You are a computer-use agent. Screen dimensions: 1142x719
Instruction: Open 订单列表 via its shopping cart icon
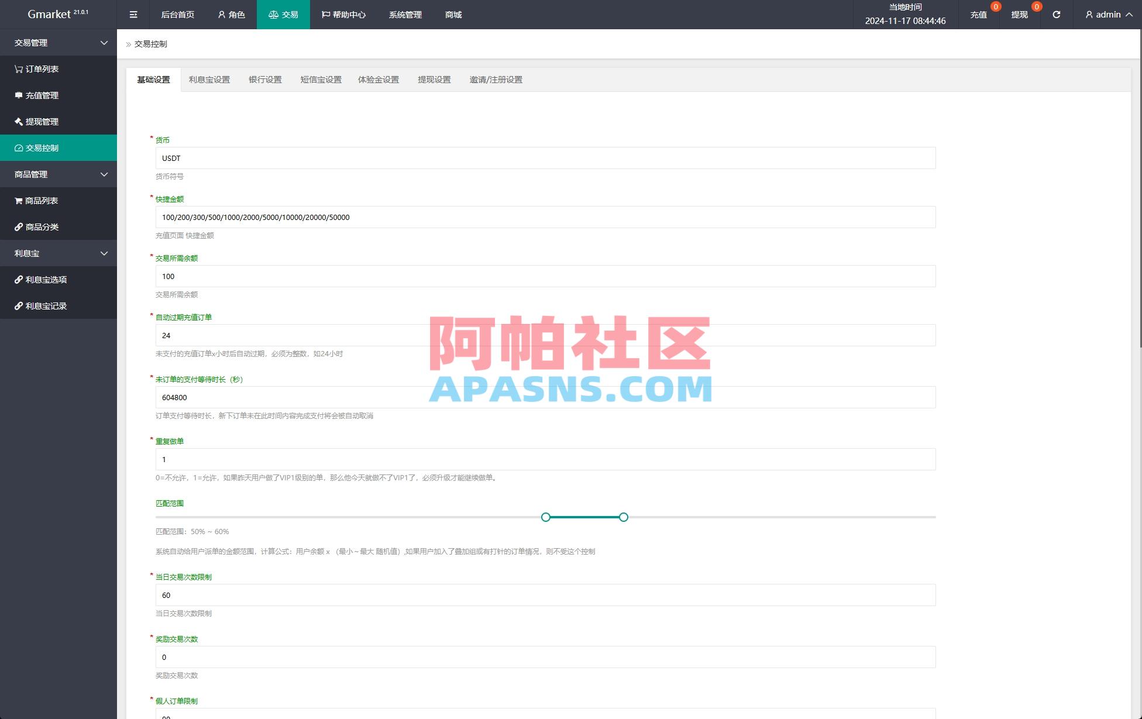(x=18, y=69)
